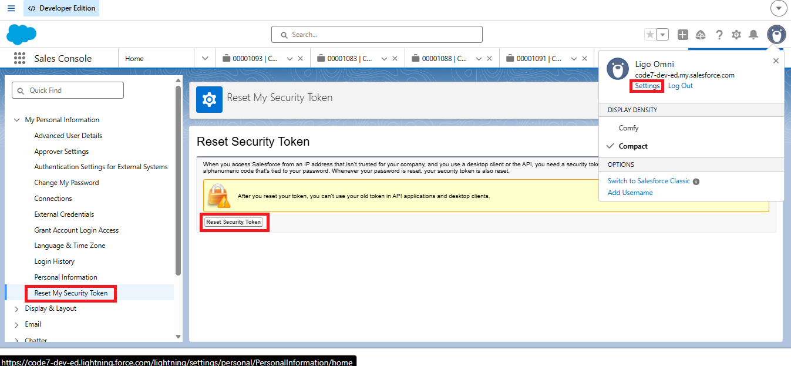Open the Help question mark icon
Image resolution: width=791 pixels, height=366 pixels.
719,35
